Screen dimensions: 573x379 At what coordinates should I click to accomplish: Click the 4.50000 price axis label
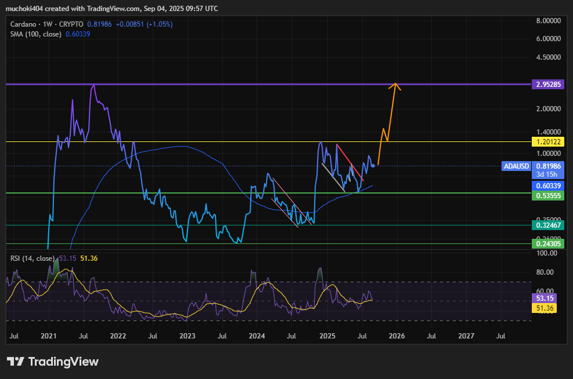click(x=548, y=57)
